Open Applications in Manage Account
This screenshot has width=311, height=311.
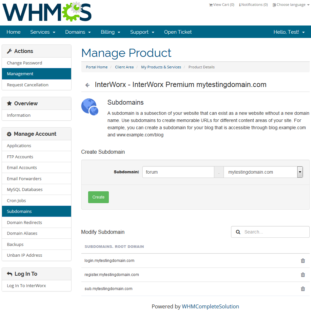pos(37,146)
